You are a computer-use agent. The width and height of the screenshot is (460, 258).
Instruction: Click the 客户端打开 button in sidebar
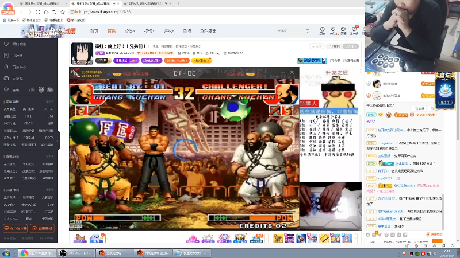16,228
